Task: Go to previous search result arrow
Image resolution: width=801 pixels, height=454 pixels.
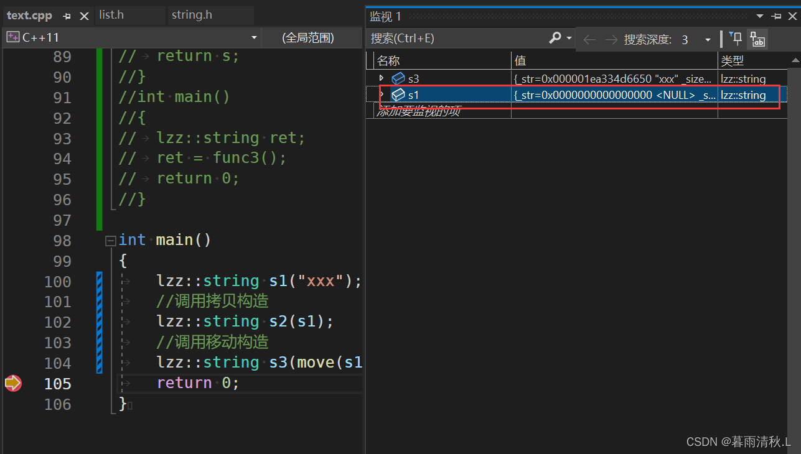Action: coord(589,40)
